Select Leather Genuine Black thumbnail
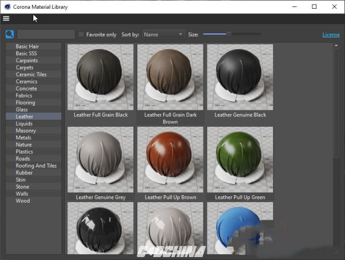This screenshot has width=345, height=260. point(240,77)
